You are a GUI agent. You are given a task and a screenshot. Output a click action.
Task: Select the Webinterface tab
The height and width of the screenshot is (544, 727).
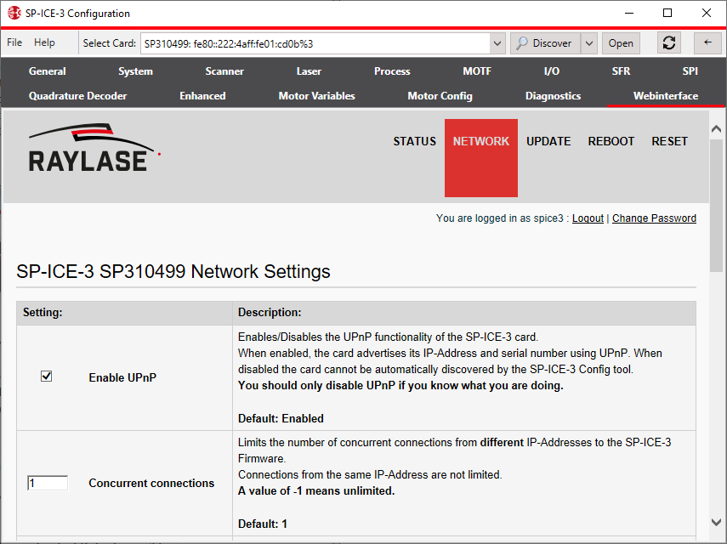[666, 96]
